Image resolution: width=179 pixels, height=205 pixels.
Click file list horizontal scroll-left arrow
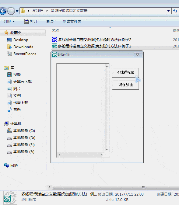(x=49, y=187)
